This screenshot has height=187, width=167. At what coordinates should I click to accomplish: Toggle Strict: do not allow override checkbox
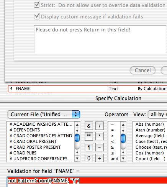pos(37,5)
